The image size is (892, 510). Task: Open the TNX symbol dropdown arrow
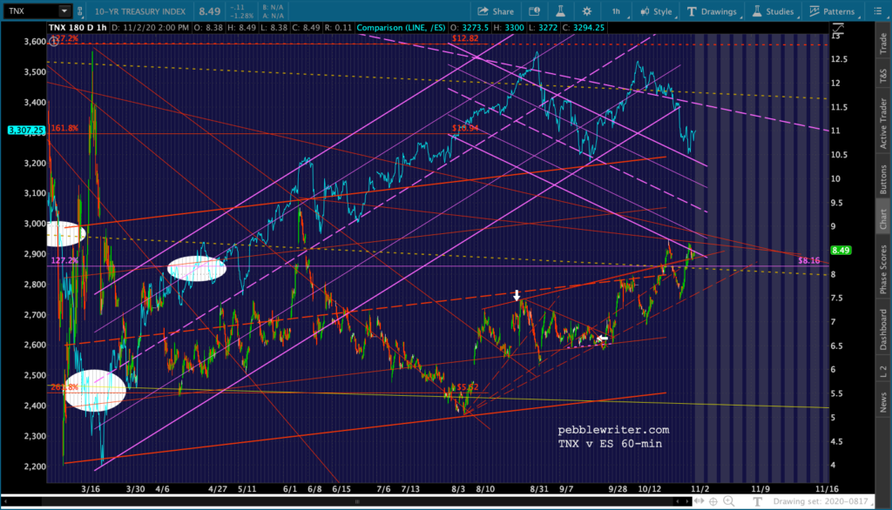(x=64, y=10)
